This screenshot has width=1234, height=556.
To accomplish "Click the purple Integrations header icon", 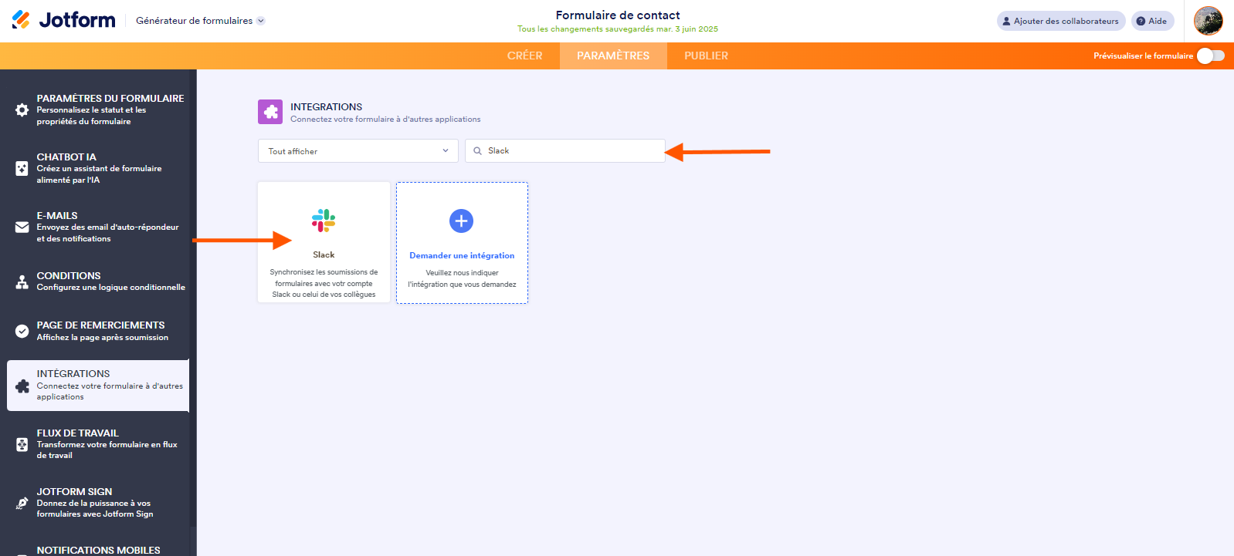I will (x=270, y=112).
